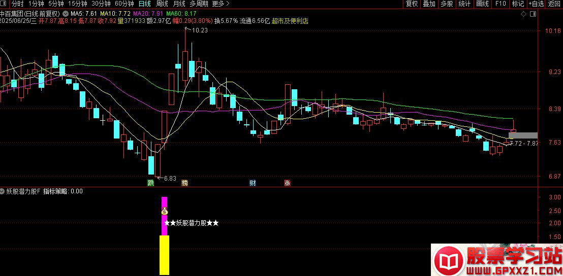The width and height of the screenshot is (563, 276).
Task: Click the 返回 back button
Action: pos(555,4)
